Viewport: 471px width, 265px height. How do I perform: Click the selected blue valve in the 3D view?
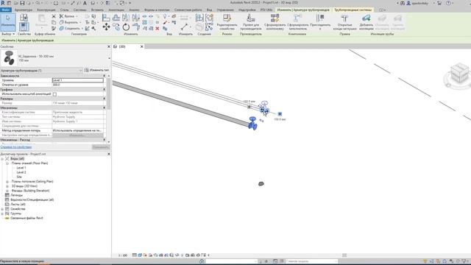[x=252, y=123]
